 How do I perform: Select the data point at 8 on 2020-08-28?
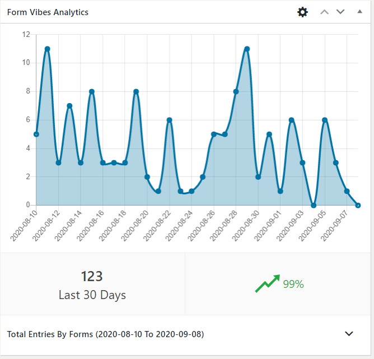pos(236,92)
